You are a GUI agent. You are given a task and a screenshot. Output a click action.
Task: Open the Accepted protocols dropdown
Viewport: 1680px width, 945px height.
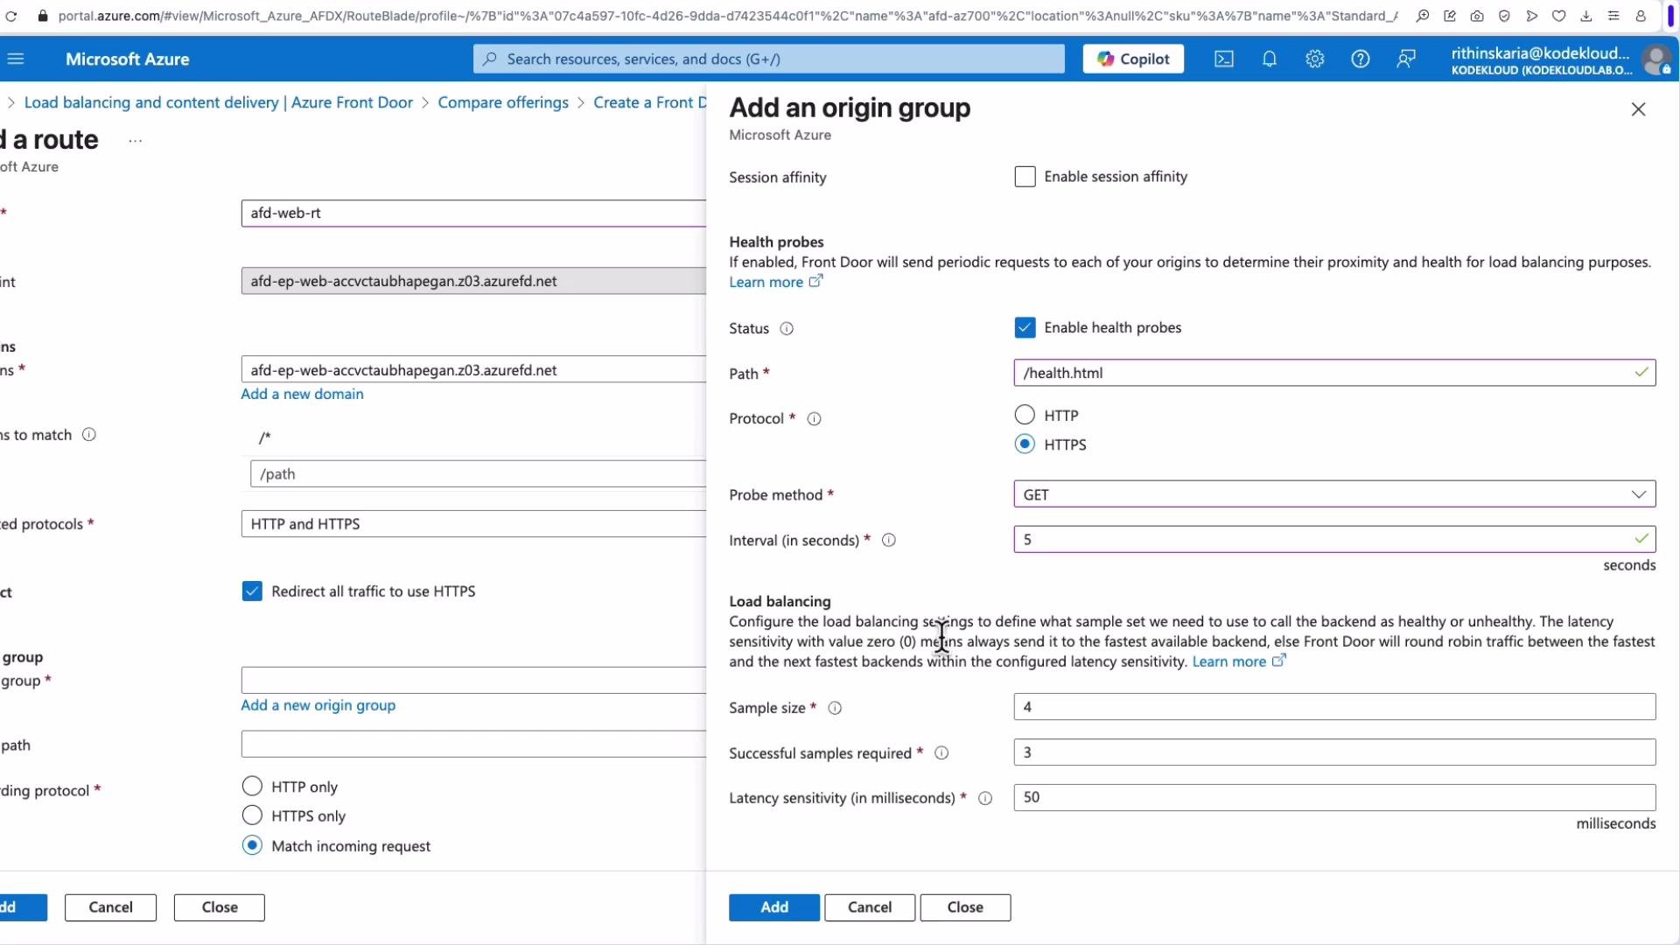[x=473, y=524]
